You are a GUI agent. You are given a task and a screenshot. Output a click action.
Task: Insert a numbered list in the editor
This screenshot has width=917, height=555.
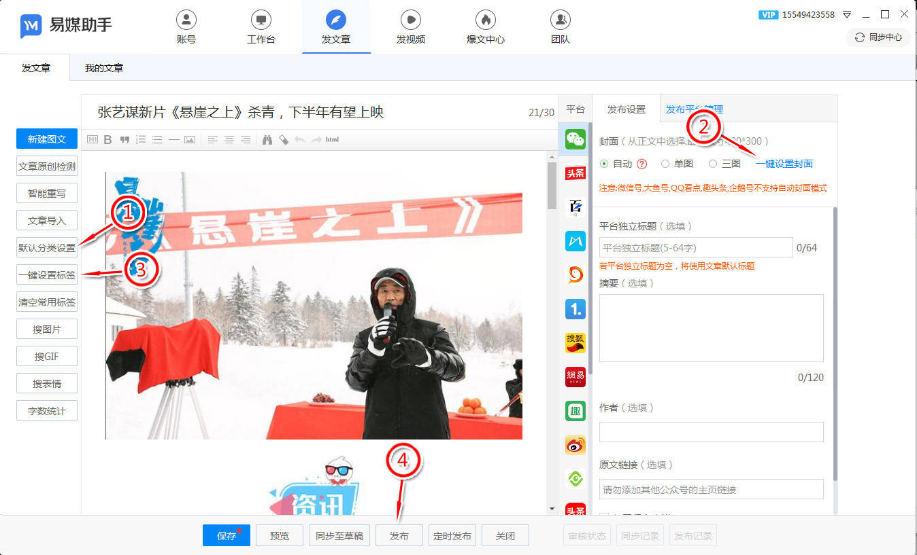click(141, 140)
